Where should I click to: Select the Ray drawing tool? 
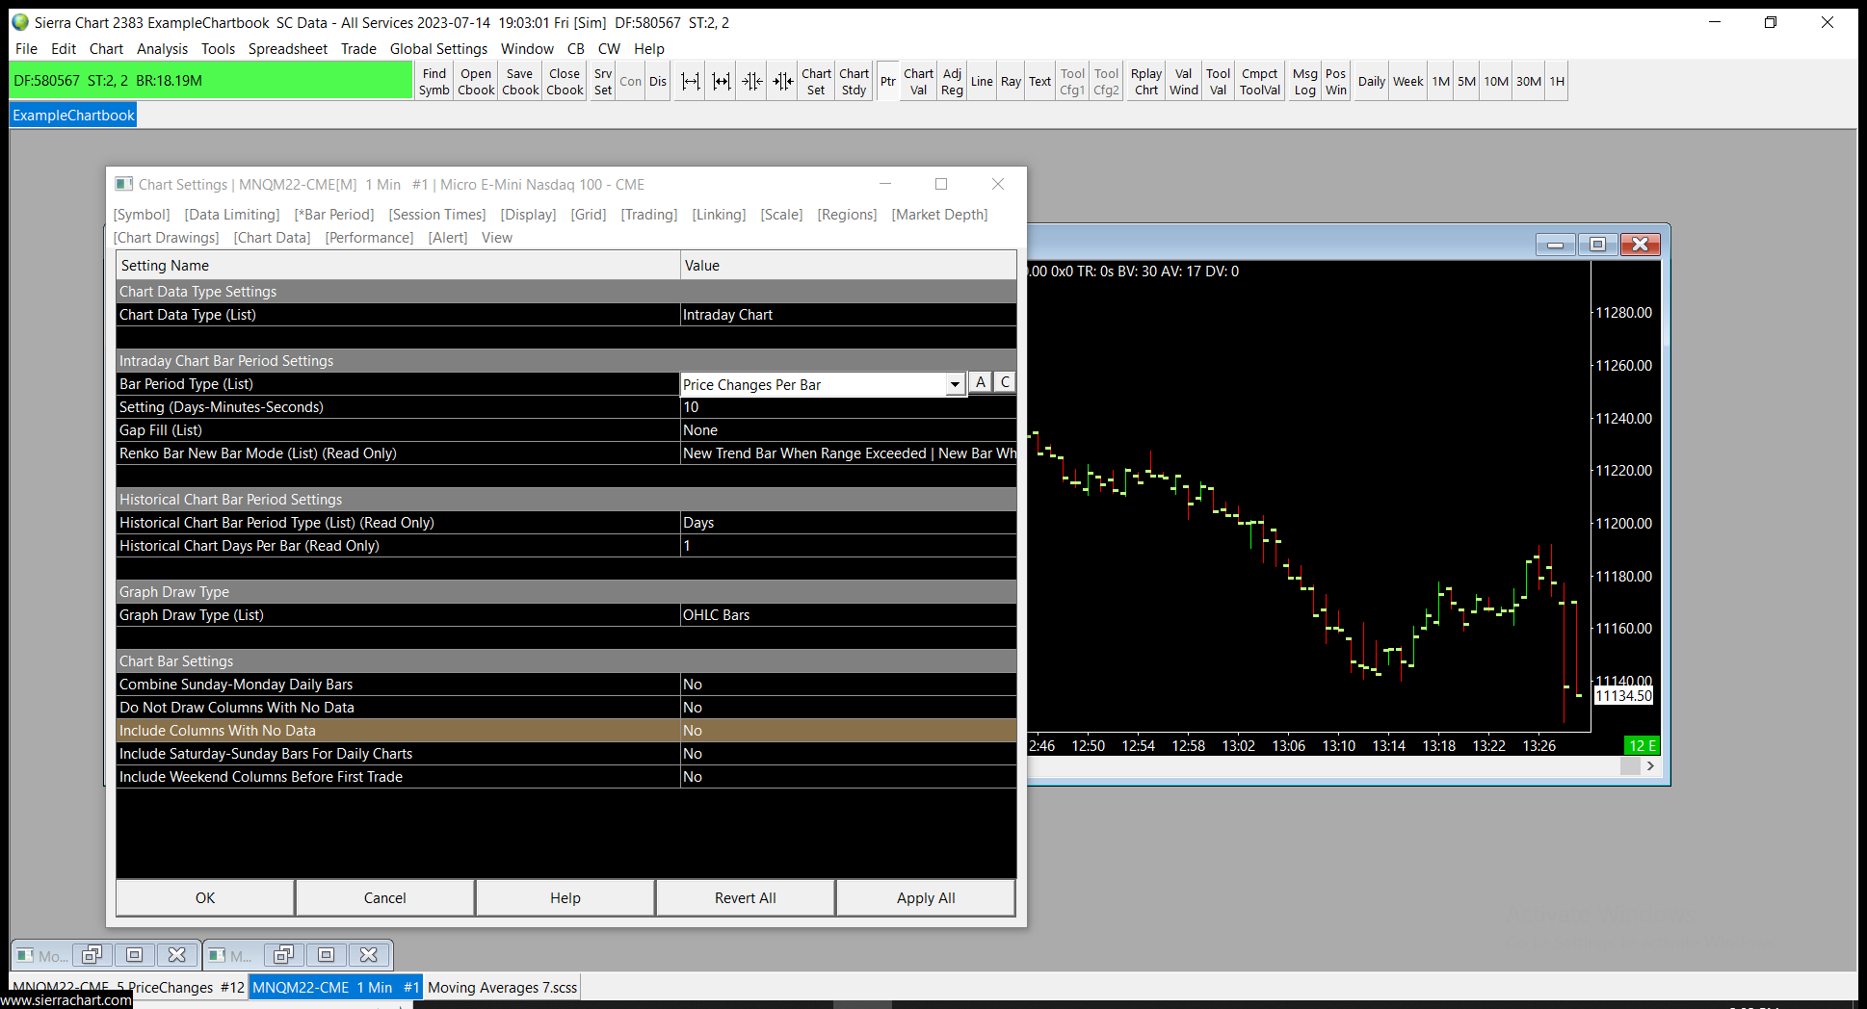1010,82
